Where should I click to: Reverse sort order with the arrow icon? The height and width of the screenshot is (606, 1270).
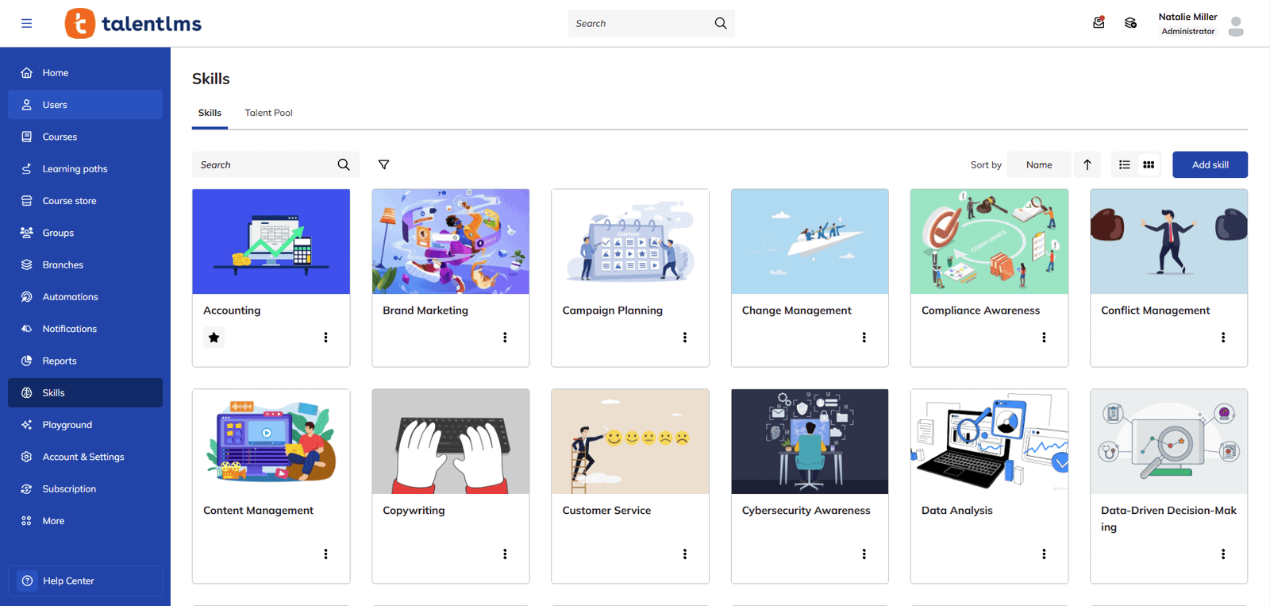1087,164
